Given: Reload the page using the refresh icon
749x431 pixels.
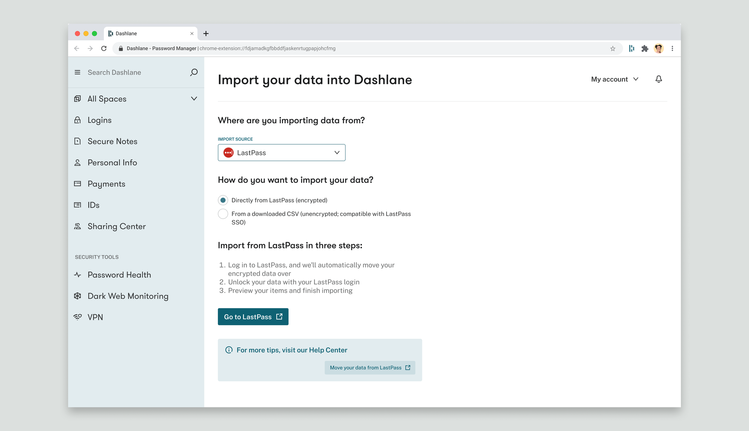Looking at the screenshot, I should tap(104, 48).
